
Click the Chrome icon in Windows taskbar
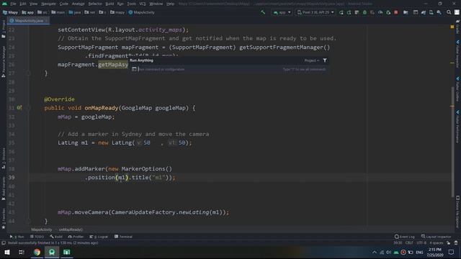[37, 253]
